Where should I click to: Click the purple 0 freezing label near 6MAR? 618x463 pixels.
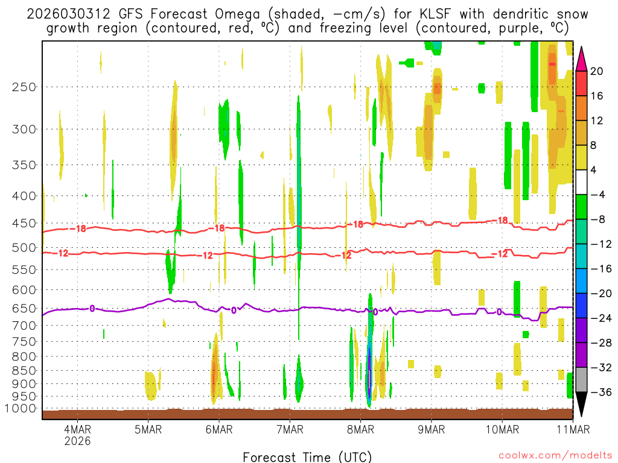pyautogui.click(x=234, y=310)
